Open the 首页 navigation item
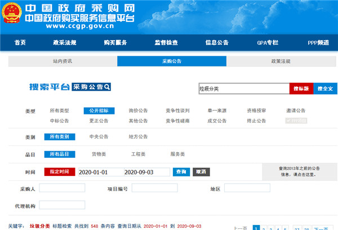 coord(21,42)
